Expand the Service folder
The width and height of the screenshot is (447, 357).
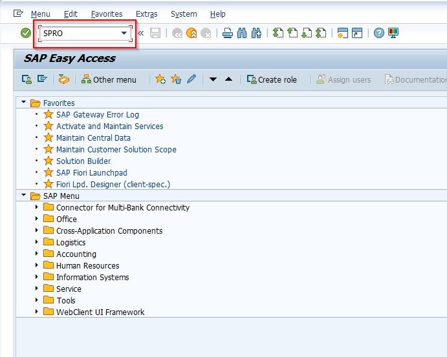point(36,289)
